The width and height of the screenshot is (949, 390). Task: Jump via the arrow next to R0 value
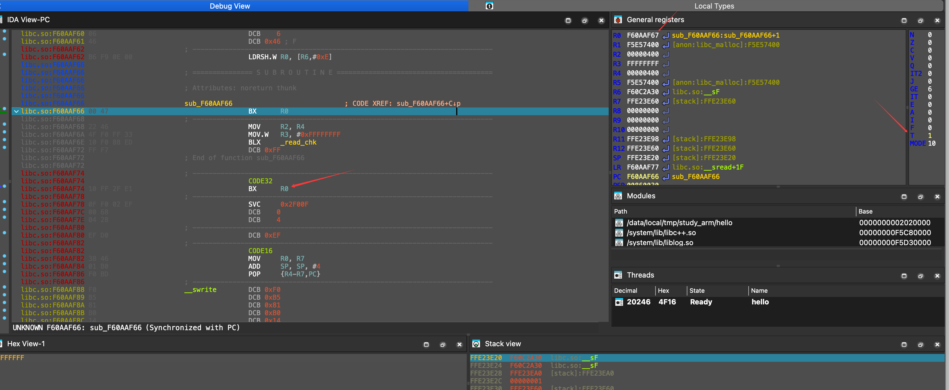[x=665, y=36]
